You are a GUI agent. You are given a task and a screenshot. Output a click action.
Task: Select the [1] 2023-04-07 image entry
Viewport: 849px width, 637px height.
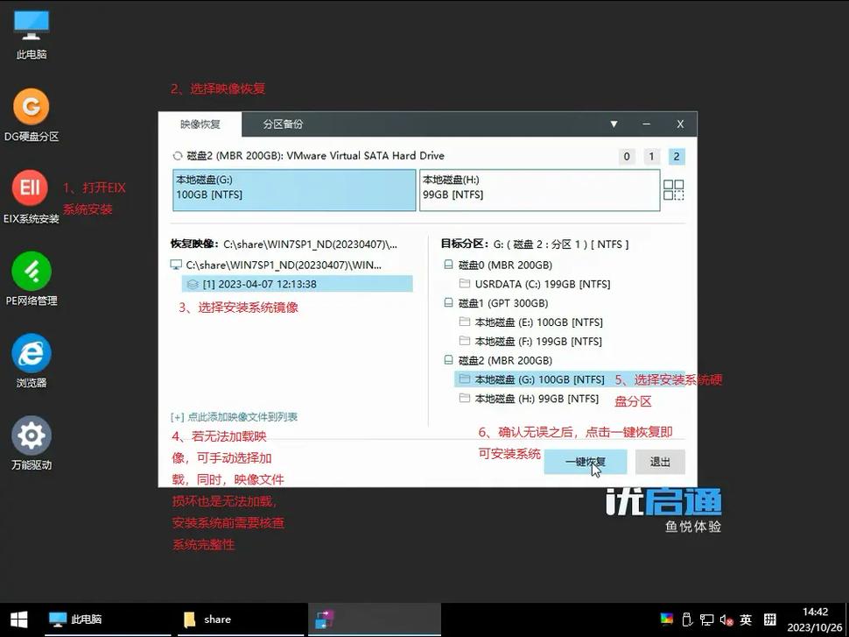pyautogui.click(x=263, y=283)
